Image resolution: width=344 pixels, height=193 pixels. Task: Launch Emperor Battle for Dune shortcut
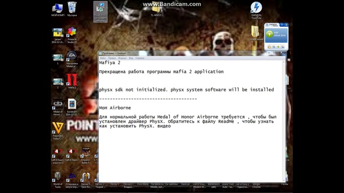click(86, 155)
